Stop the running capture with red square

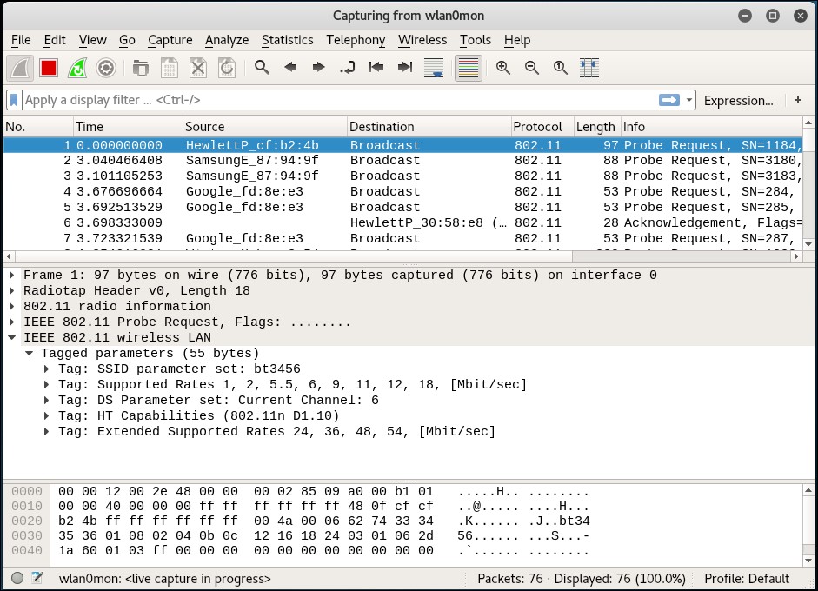tap(49, 68)
